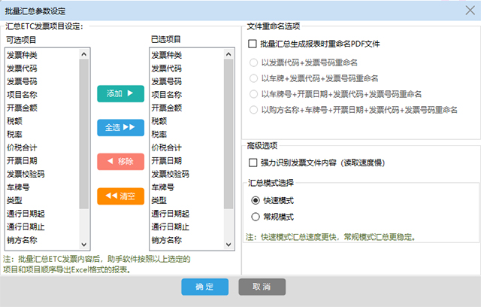Screen dimensions: 481x307
Task: Click the 清空 clear button
Action: pos(119,196)
